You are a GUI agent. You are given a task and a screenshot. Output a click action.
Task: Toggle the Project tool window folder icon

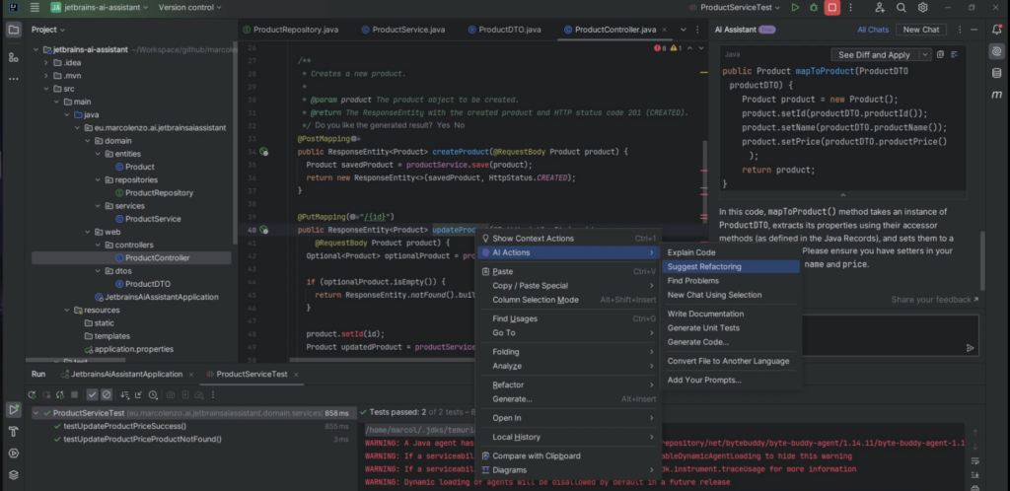click(14, 30)
